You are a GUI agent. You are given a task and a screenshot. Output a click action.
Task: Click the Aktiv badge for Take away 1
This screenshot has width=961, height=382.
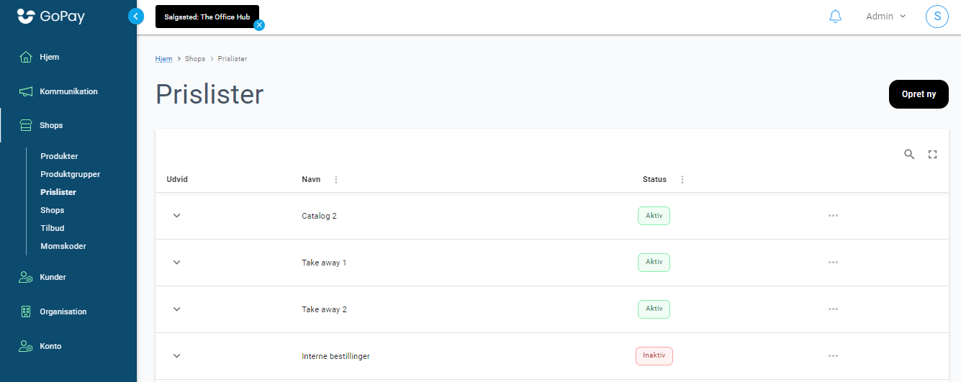coord(654,263)
